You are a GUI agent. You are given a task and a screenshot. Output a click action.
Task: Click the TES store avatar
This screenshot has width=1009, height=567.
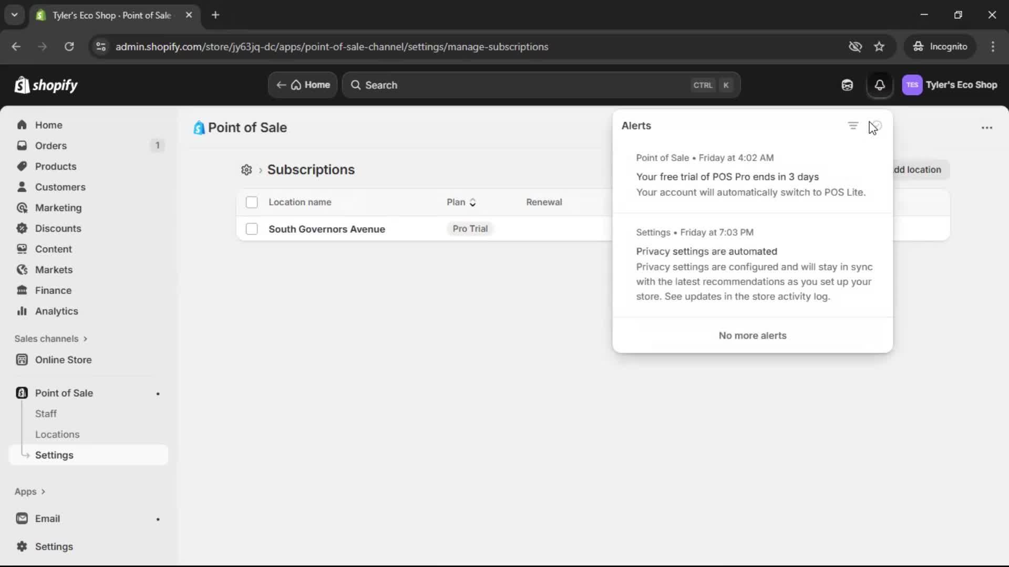click(x=913, y=85)
